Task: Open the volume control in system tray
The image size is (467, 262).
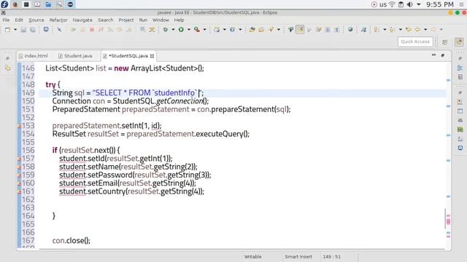Action: (410, 4)
